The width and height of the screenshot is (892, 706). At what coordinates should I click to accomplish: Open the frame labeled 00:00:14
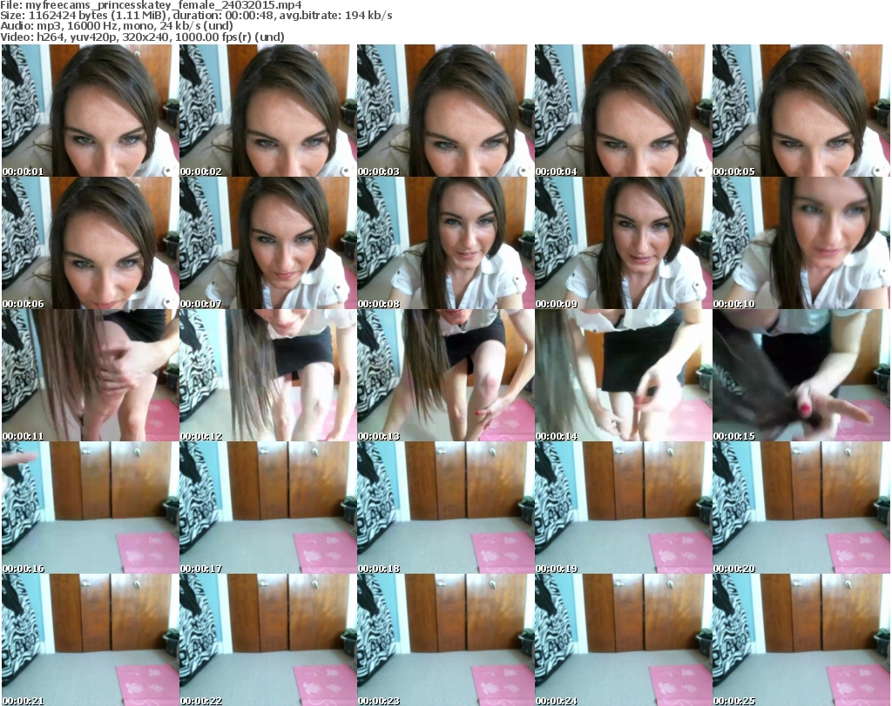click(624, 375)
